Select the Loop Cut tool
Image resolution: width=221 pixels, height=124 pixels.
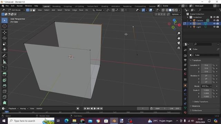[x=4, y=91]
